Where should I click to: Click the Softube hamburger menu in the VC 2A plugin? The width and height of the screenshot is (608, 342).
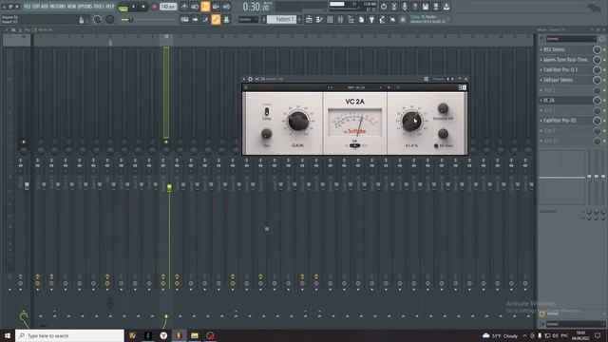pyautogui.click(x=246, y=87)
